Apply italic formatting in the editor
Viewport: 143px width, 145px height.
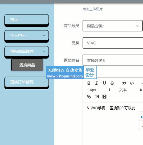[97, 83]
